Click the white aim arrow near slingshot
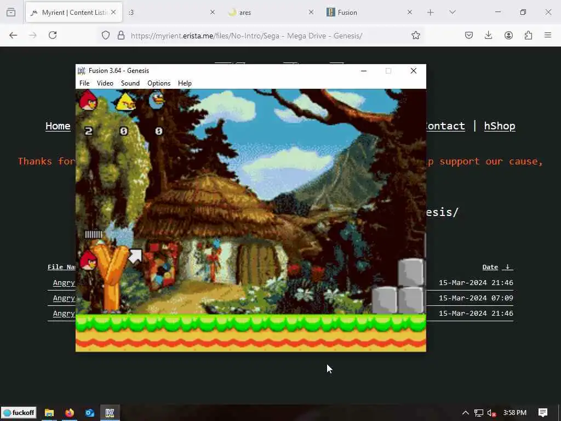The image size is (561, 421). [x=135, y=256]
